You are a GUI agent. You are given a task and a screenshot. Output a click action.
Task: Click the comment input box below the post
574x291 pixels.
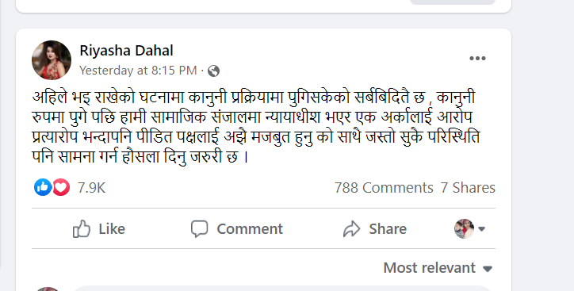pyautogui.click(x=282, y=288)
